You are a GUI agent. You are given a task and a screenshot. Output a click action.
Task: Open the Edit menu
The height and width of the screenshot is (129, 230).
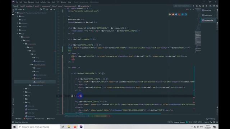pyautogui.click(x=21, y=2)
